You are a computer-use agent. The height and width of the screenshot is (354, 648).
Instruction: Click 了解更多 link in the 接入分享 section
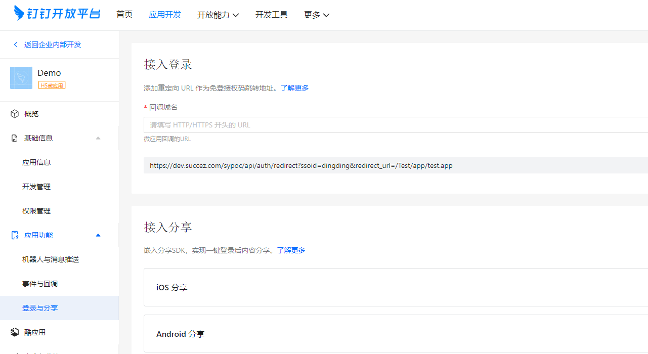point(291,250)
